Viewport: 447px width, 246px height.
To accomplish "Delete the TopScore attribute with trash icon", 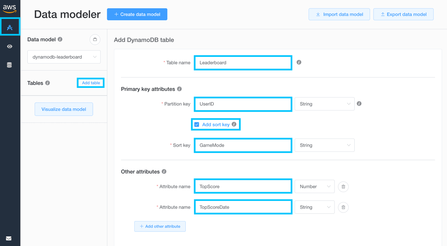I will click(x=343, y=186).
